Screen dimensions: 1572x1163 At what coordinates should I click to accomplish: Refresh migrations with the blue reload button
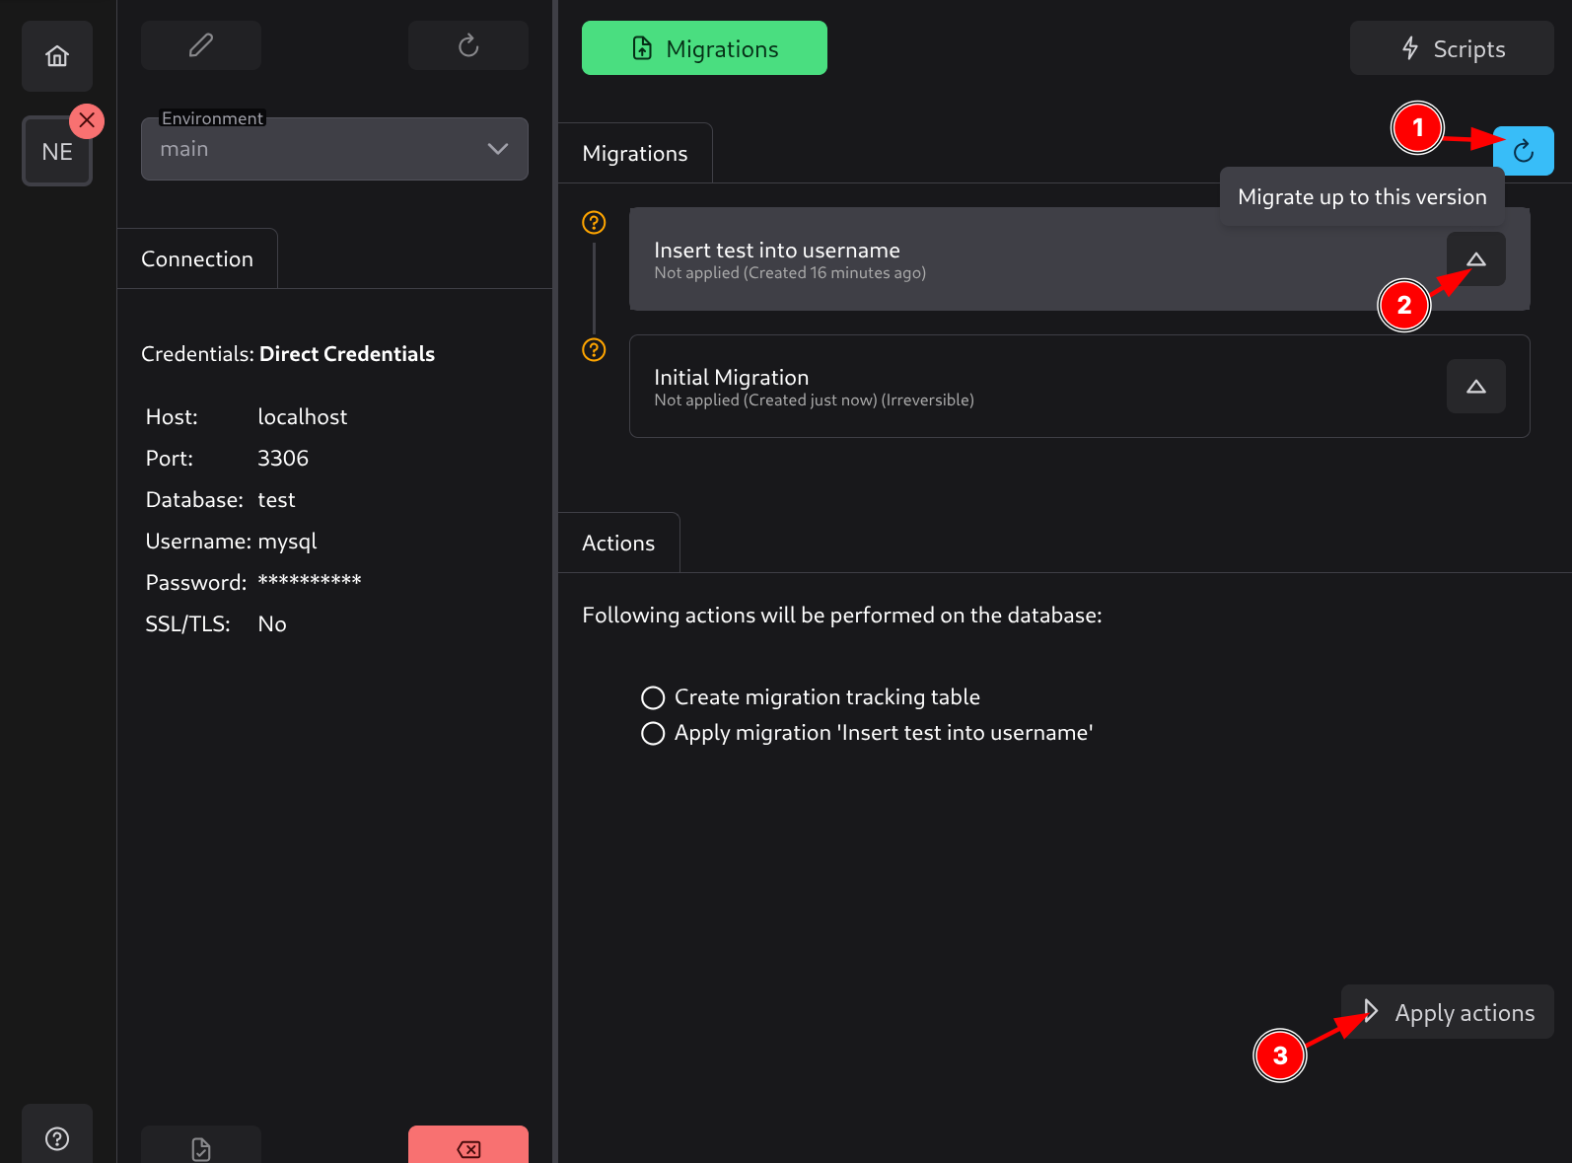tap(1523, 151)
